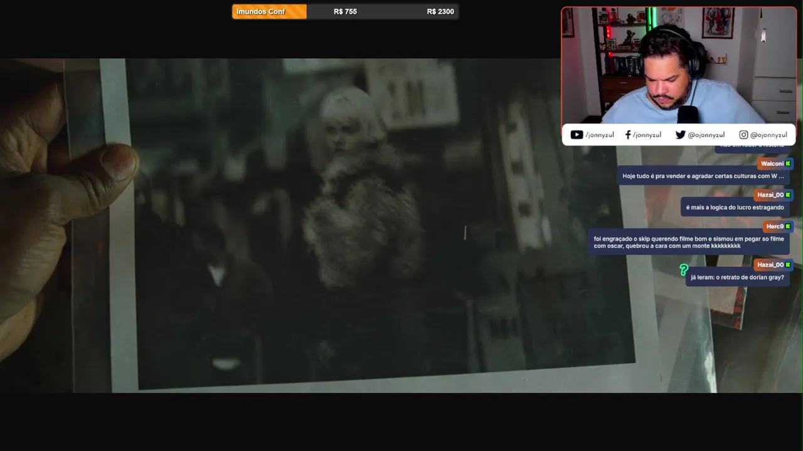The height and width of the screenshot is (451, 803).
Task: Click the Hazai_00 username above the lucro message
Action: point(770,195)
